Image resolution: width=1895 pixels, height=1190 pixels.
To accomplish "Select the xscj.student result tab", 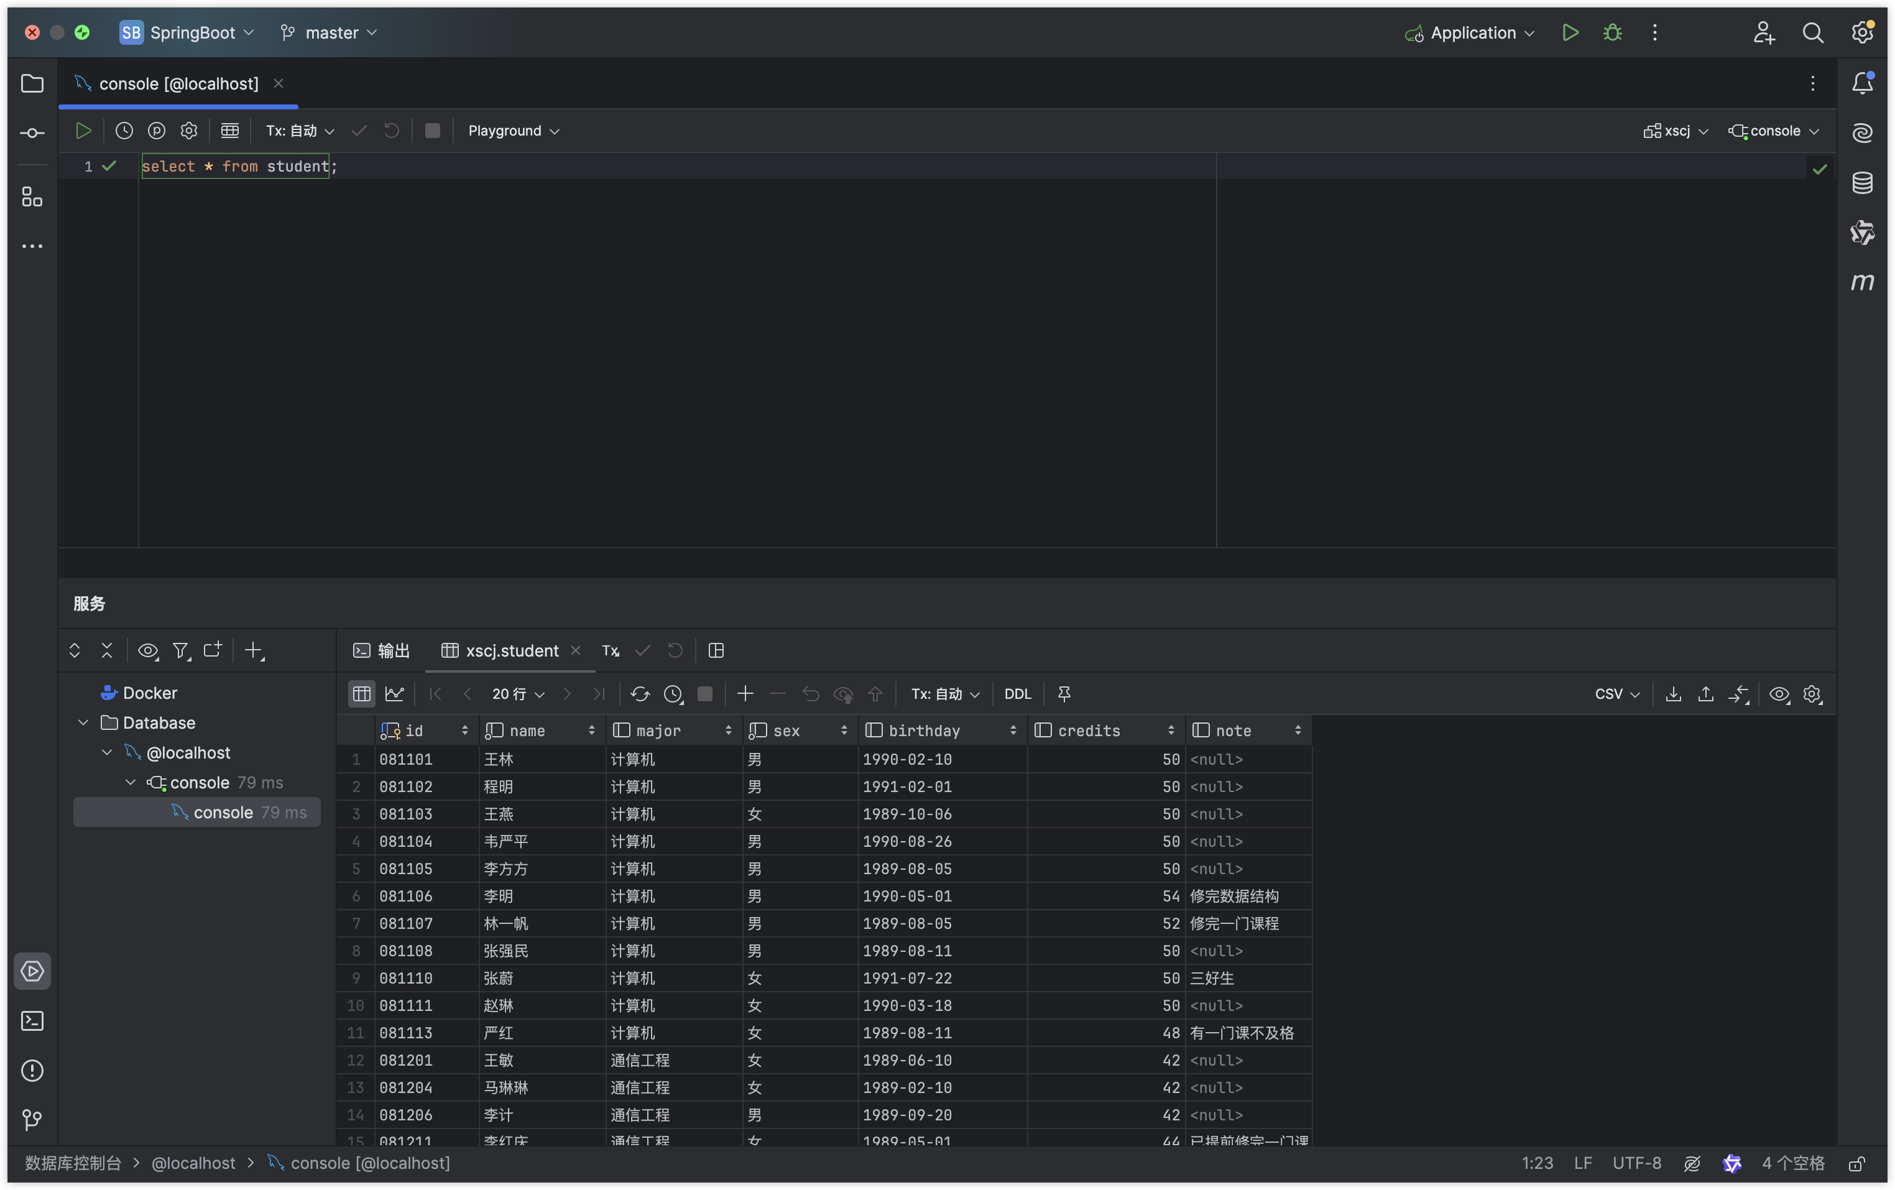I will point(512,651).
